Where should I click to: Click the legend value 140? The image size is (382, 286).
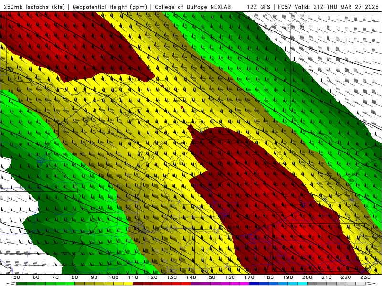pos(191,277)
